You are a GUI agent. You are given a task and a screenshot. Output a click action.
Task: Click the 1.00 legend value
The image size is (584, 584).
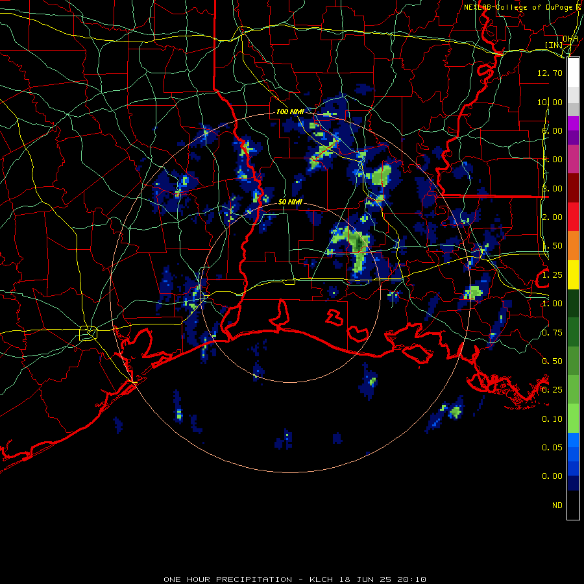click(552, 304)
